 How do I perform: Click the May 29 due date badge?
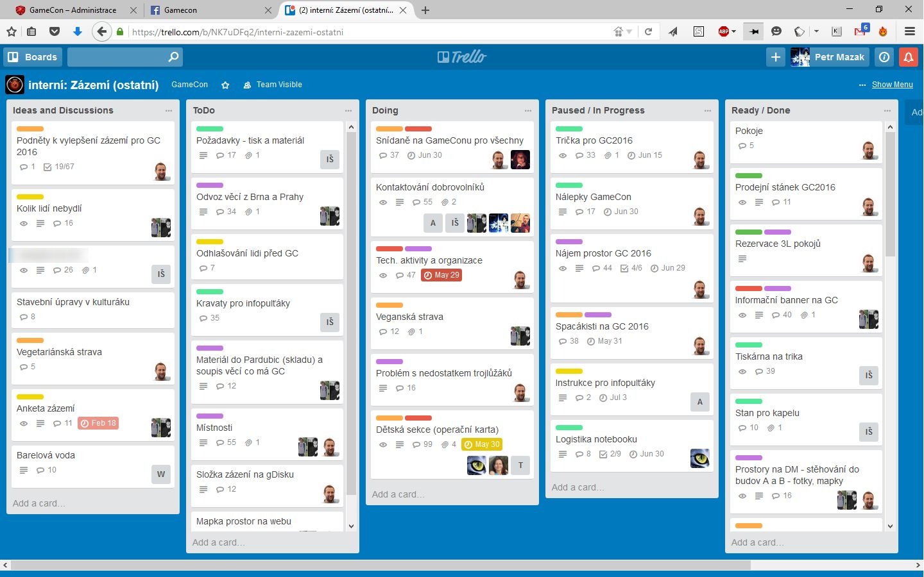pyautogui.click(x=441, y=275)
